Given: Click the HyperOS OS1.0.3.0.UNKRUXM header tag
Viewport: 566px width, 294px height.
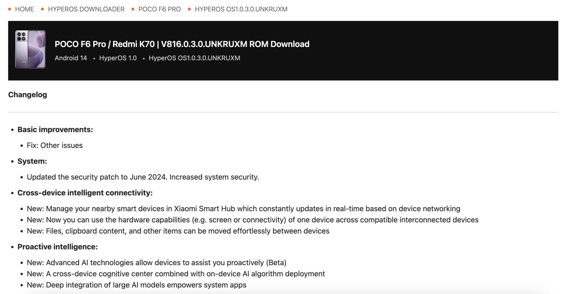Looking at the screenshot, I should pyautogui.click(x=194, y=58).
